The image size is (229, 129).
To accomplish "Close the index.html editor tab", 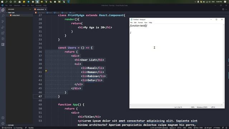I will [45, 9].
